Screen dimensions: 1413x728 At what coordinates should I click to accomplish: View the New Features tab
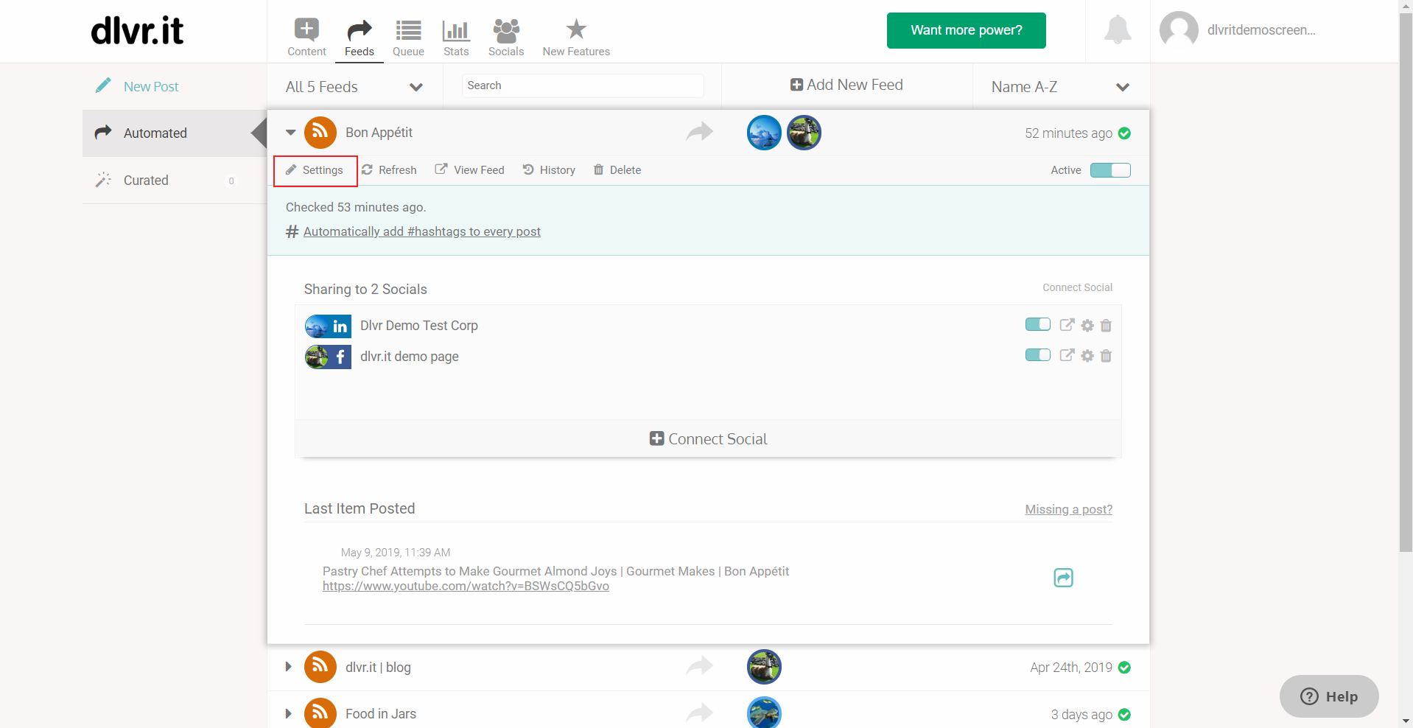tap(576, 37)
